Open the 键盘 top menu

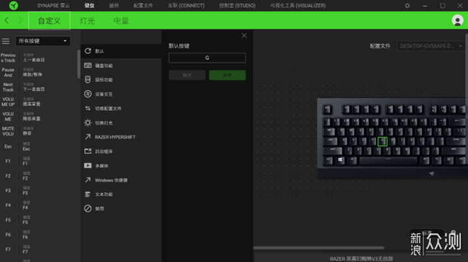click(x=89, y=6)
